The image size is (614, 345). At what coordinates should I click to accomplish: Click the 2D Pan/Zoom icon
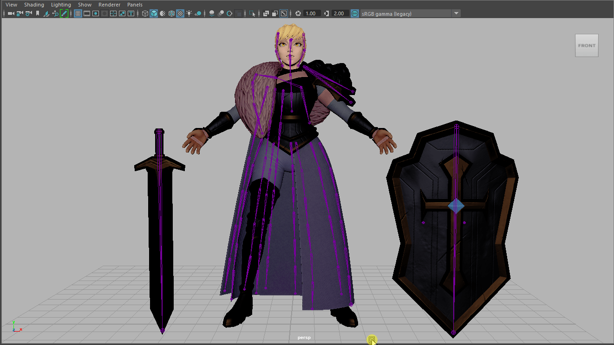[x=55, y=13]
